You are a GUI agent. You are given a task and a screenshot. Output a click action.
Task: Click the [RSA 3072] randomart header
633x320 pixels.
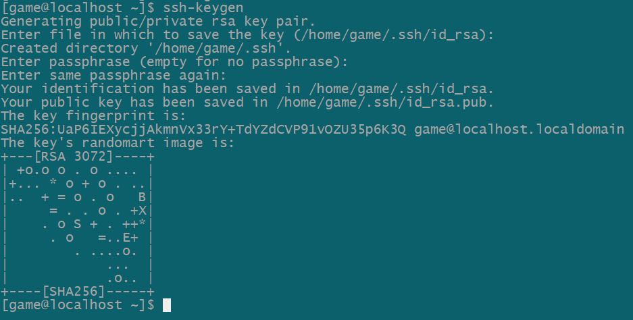point(77,157)
